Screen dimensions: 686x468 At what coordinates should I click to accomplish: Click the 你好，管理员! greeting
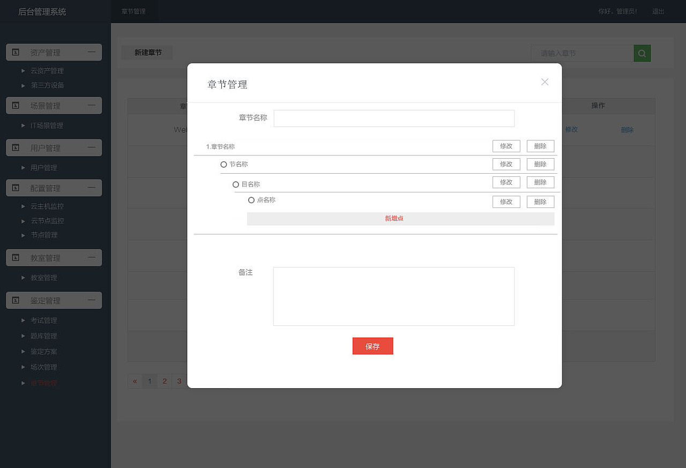click(618, 11)
